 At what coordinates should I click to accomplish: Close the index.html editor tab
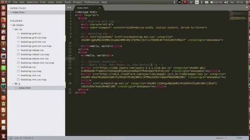100,8
